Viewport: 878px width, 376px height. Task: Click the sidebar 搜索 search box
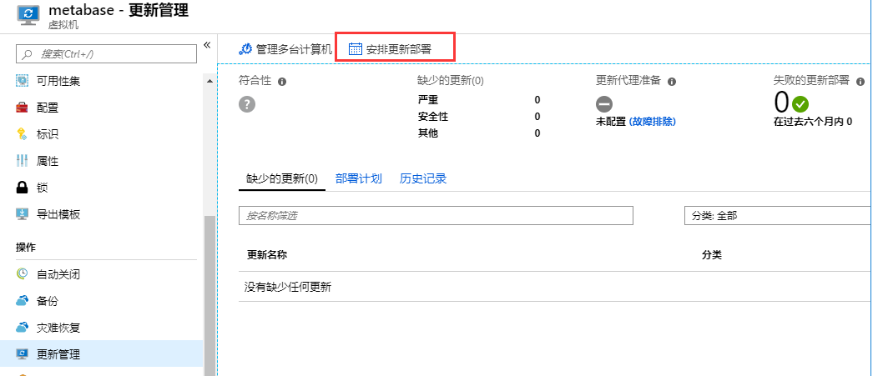coord(106,54)
